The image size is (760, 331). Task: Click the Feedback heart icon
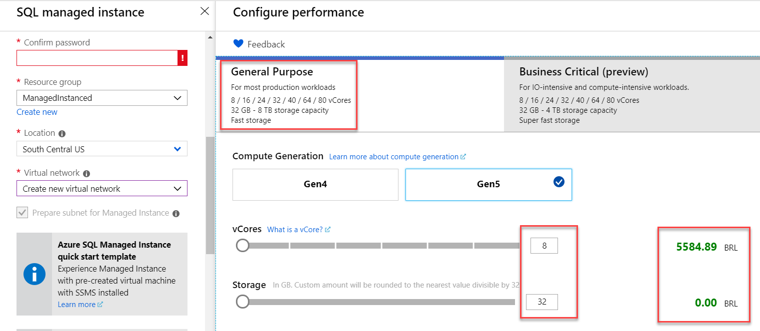point(238,44)
